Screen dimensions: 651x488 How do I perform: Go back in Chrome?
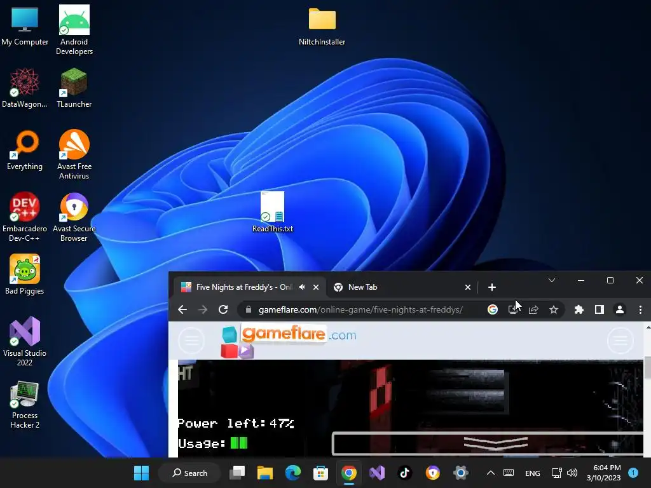point(182,309)
